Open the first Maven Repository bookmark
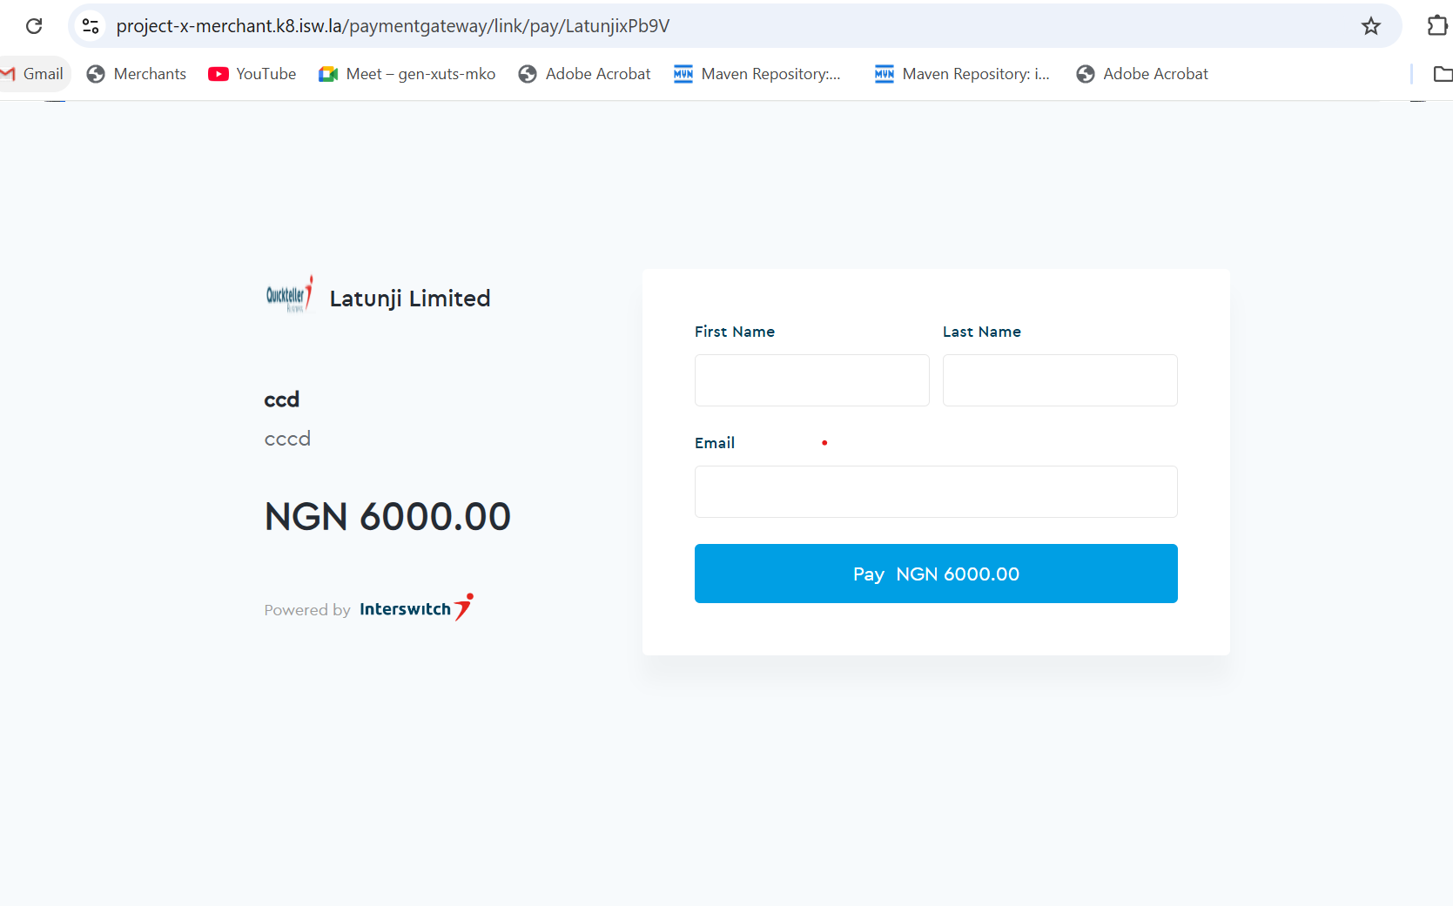Image resolution: width=1453 pixels, height=906 pixels. pos(757,74)
